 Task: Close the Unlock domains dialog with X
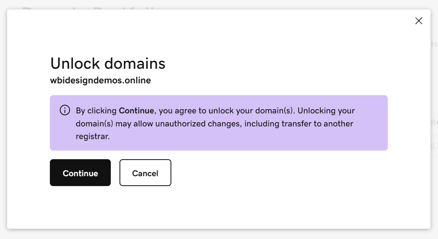[419, 21]
